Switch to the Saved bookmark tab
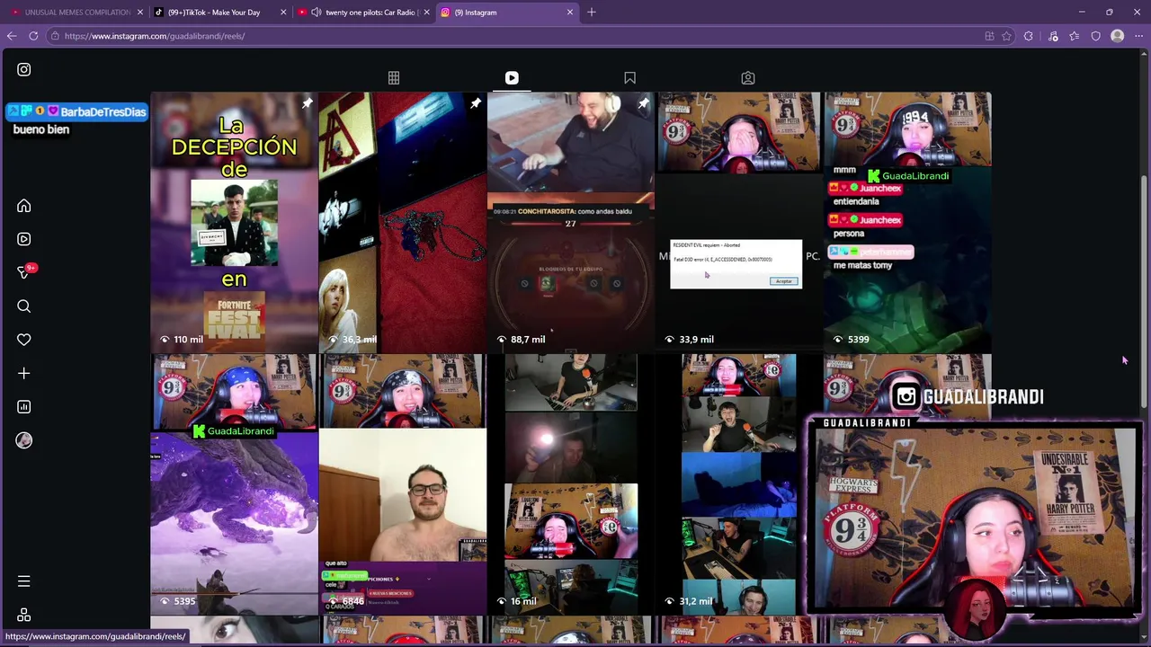This screenshot has height=647, width=1151. 629,78
